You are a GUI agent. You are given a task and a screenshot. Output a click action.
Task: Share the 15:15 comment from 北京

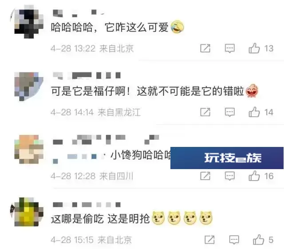click(209, 240)
